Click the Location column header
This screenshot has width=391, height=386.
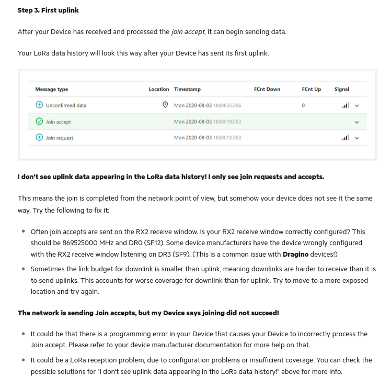coord(158,89)
